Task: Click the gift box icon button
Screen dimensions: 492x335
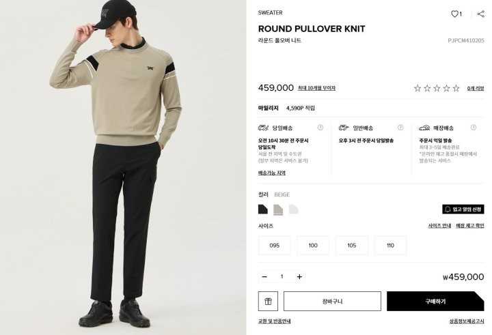Action: tap(268, 301)
